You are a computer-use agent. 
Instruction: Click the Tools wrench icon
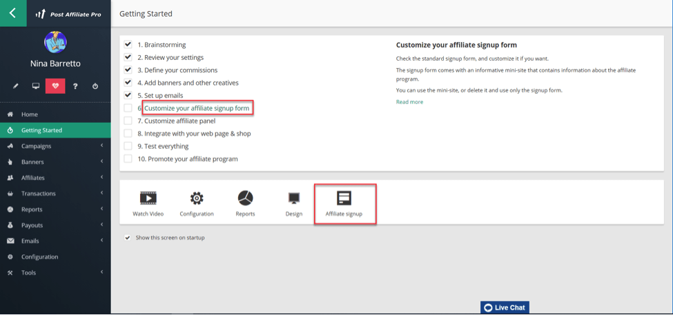(x=11, y=272)
